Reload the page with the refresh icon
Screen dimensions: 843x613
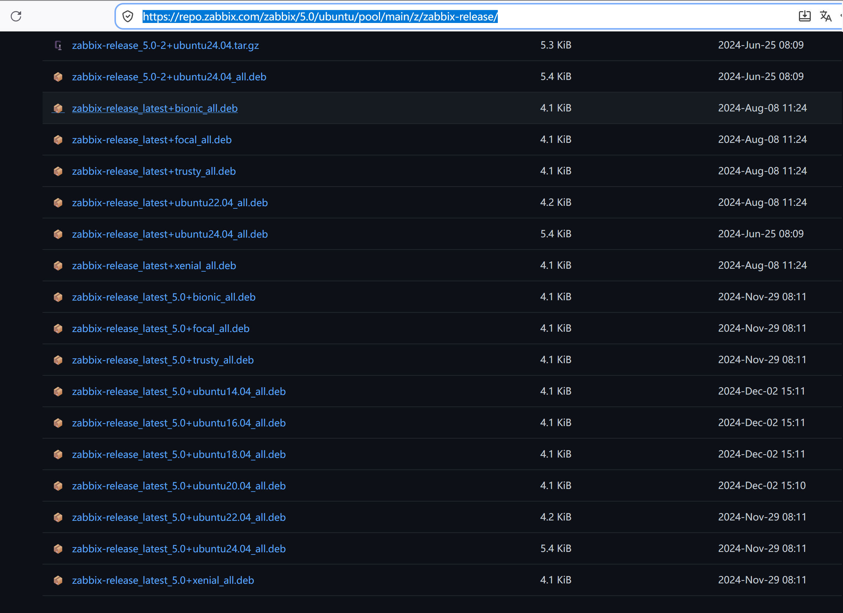tap(16, 16)
